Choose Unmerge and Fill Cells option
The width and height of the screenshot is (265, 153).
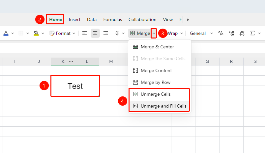(x=160, y=106)
